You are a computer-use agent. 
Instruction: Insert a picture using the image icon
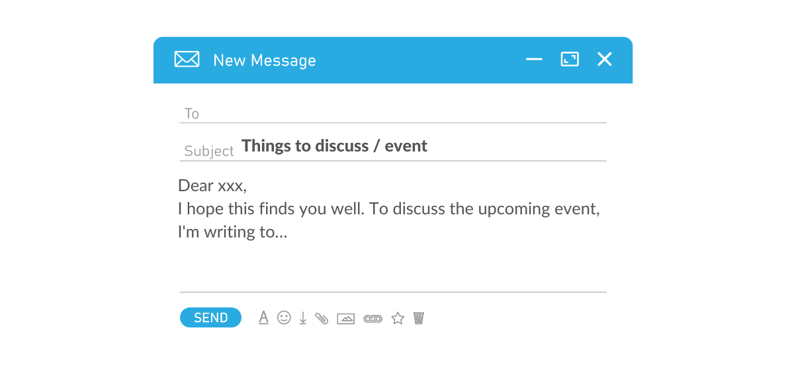coord(346,319)
